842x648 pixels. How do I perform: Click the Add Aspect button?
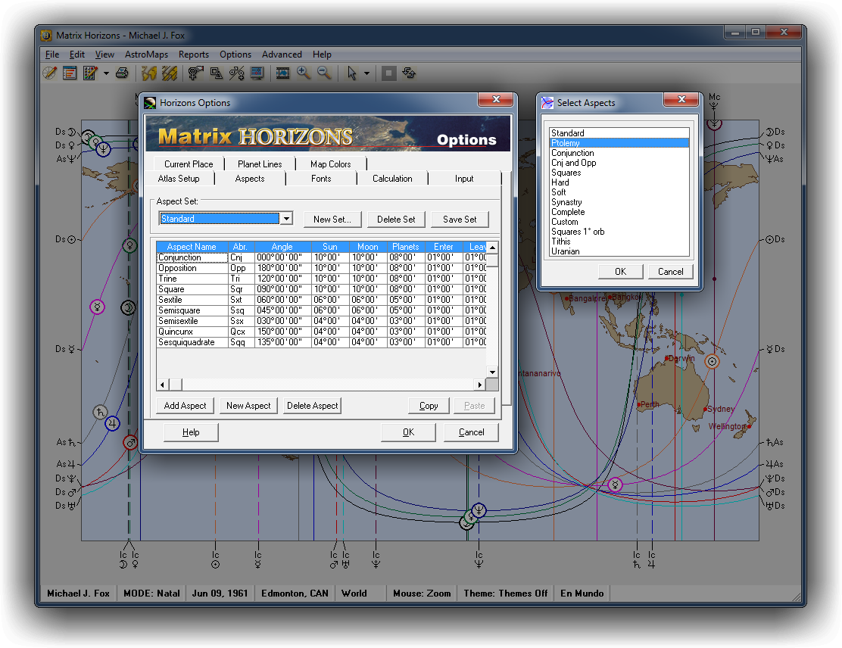pos(186,405)
